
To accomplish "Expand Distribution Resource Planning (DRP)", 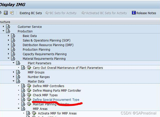I will click(9, 45).
